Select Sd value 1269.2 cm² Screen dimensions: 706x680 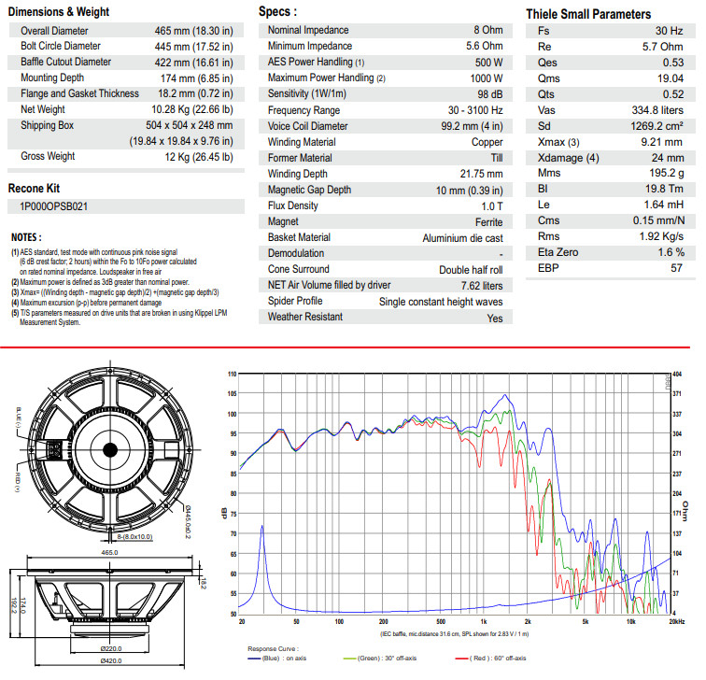(x=657, y=126)
